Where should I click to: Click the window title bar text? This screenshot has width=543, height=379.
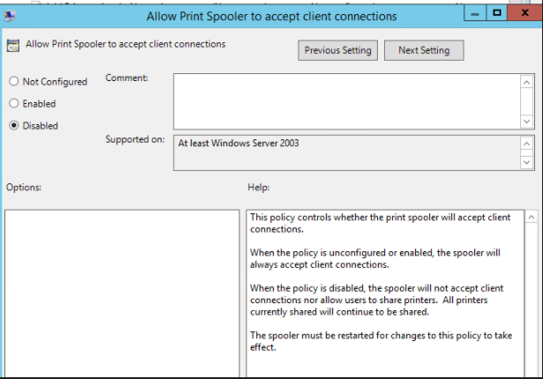click(x=272, y=16)
